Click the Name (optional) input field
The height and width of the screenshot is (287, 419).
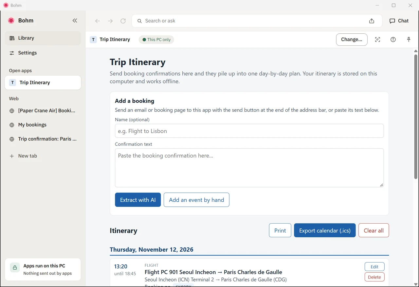click(249, 131)
